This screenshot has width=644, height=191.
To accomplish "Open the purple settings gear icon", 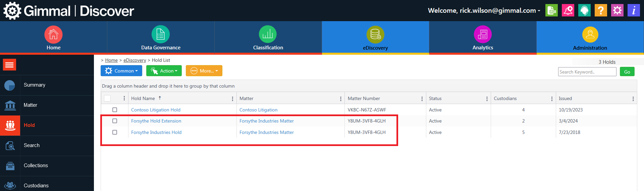I will (x=617, y=10).
